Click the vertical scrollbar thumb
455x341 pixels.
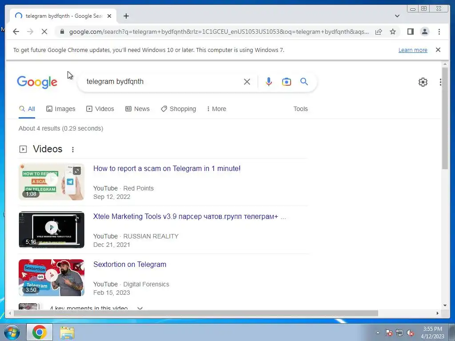click(x=445, y=118)
